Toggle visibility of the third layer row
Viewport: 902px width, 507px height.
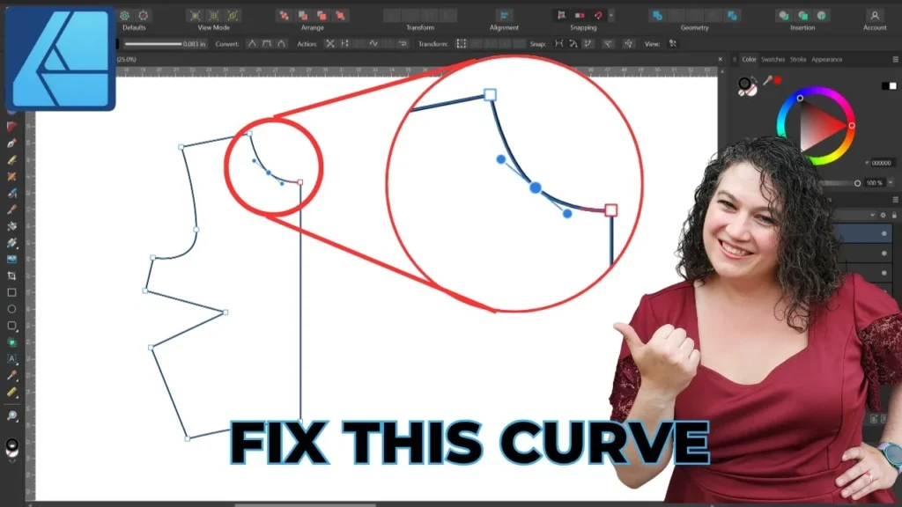coord(884,273)
